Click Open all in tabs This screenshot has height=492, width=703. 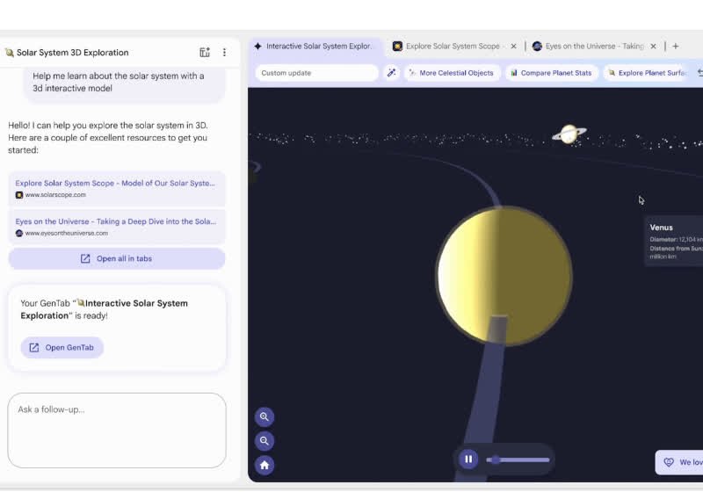117,258
